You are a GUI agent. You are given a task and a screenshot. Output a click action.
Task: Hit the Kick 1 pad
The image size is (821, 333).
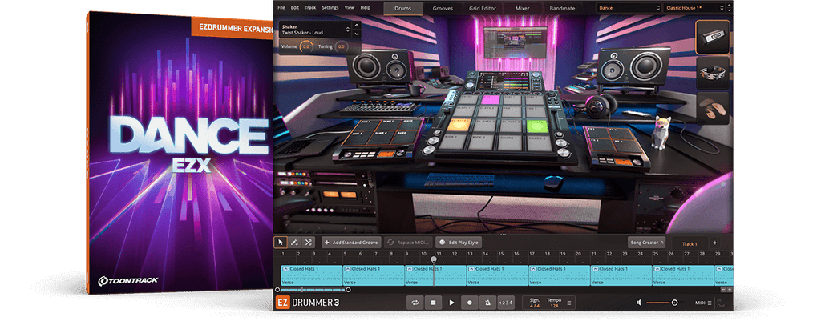pyautogui.click(x=455, y=142)
